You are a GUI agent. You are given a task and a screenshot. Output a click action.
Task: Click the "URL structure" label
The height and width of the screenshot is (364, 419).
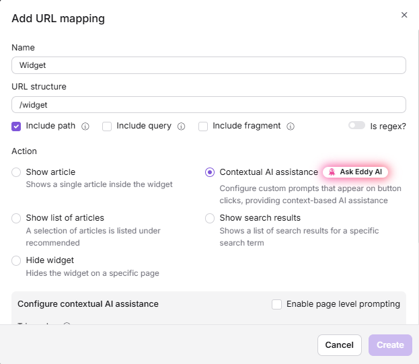coord(39,87)
